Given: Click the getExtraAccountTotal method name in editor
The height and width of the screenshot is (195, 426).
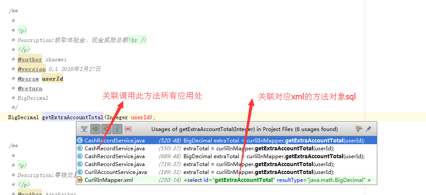Looking at the screenshot, I should [72, 117].
